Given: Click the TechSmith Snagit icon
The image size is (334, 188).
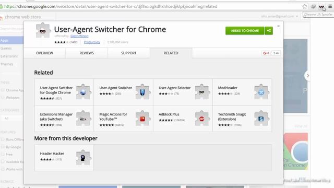Looking at the screenshot, I should [x=261, y=119].
